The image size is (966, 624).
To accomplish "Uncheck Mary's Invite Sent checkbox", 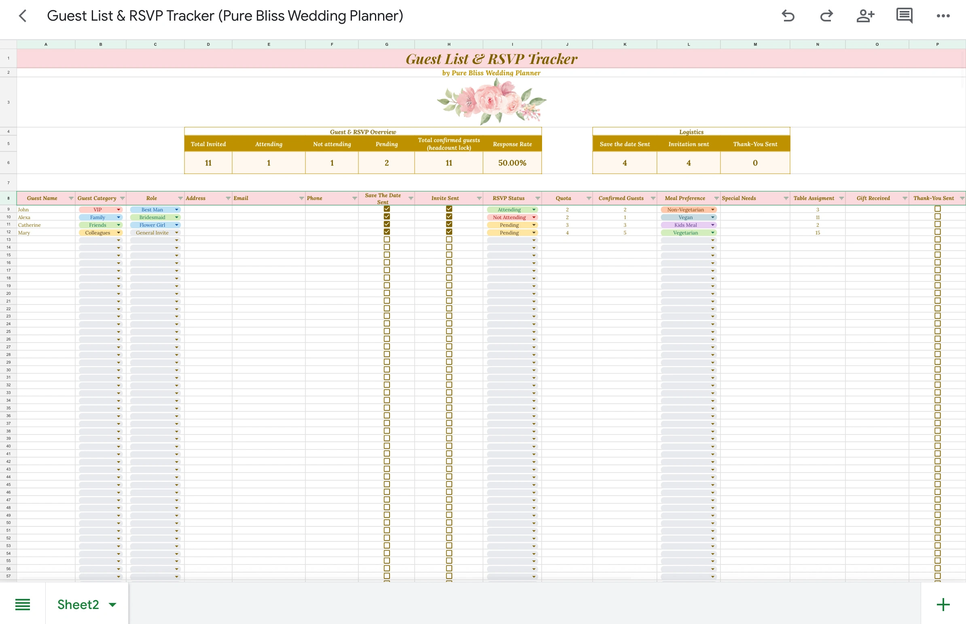I will [449, 232].
